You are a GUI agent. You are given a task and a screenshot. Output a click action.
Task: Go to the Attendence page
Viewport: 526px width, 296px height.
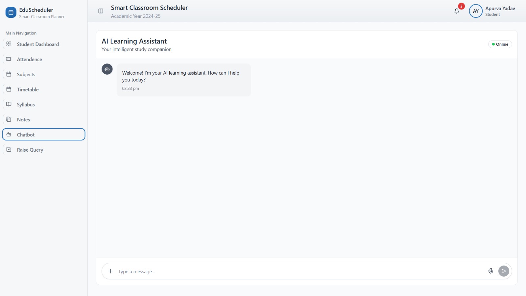coord(44,59)
